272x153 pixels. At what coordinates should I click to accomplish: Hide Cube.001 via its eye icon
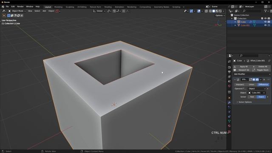[265, 25]
